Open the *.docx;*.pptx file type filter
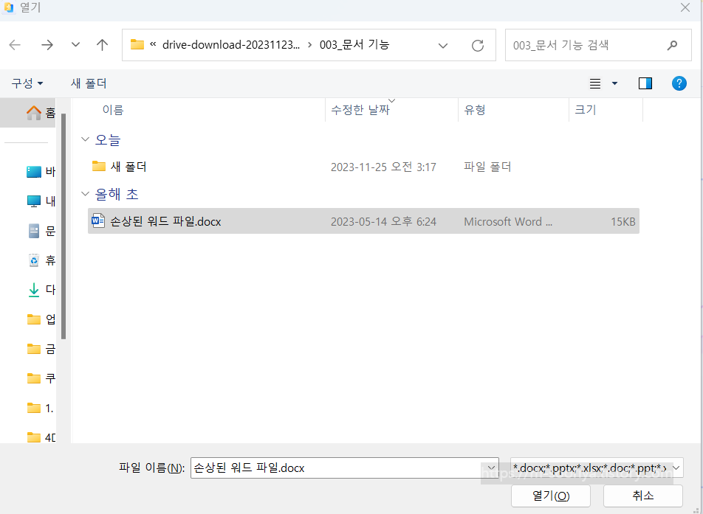This screenshot has width=703, height=514. coord(597,468)
